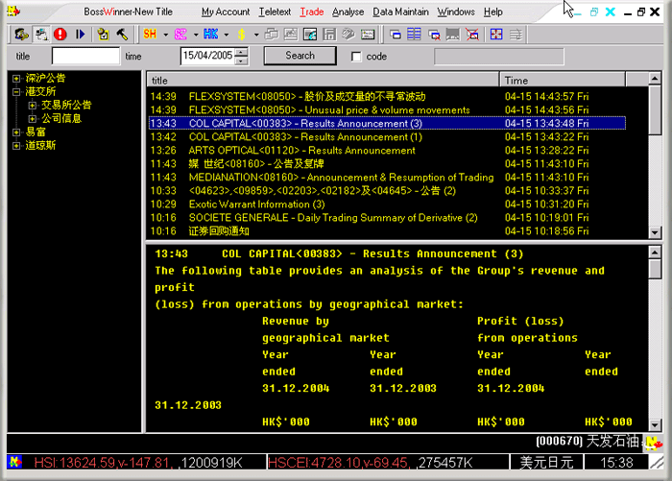This screenshot has height=481, width=672.
Task: Toggle the code checkbox
Action: pos(356,57)
